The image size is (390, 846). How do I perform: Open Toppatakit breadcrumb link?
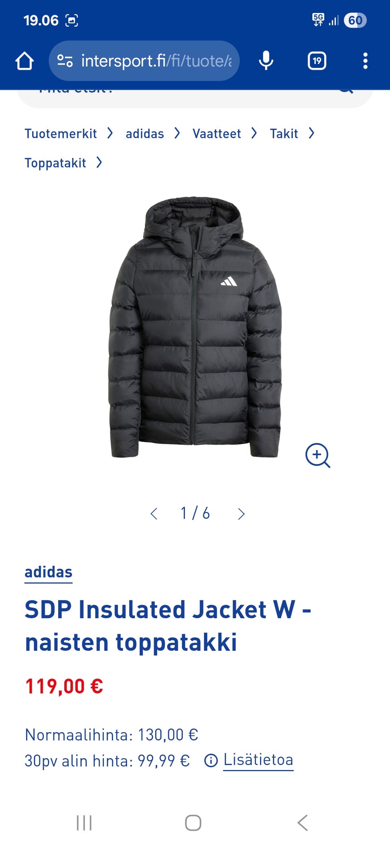55,163
